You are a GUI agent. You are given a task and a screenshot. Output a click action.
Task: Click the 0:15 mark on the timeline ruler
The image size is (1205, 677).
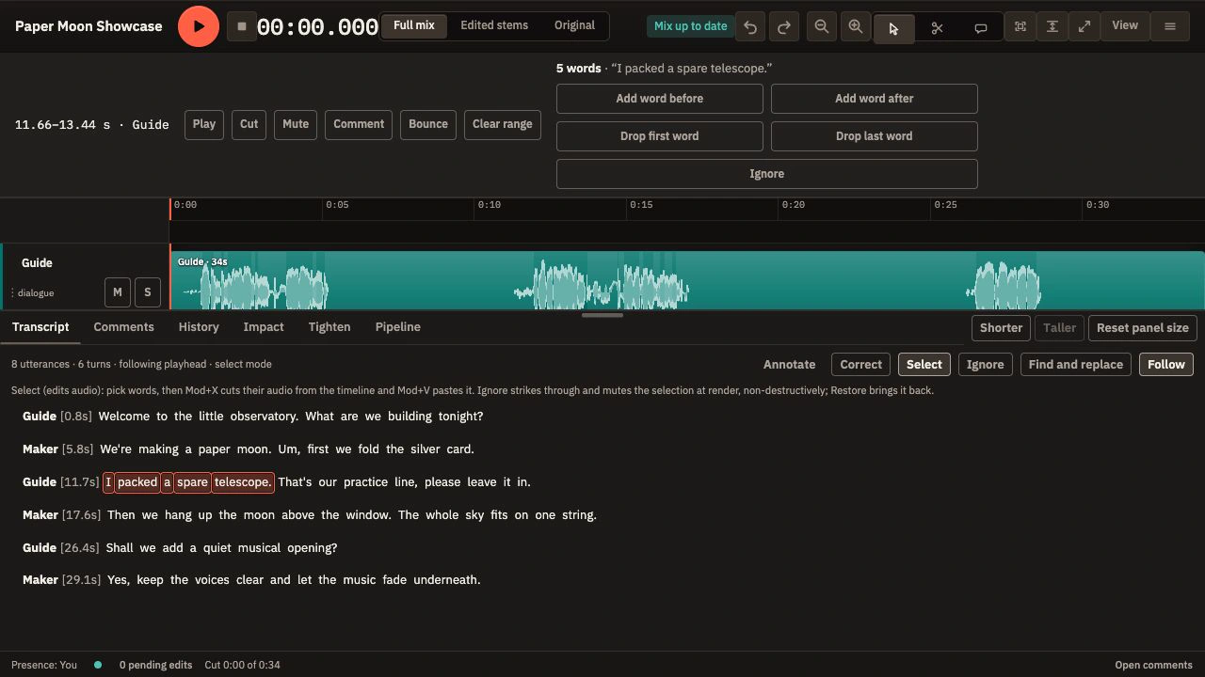(641, 205)
